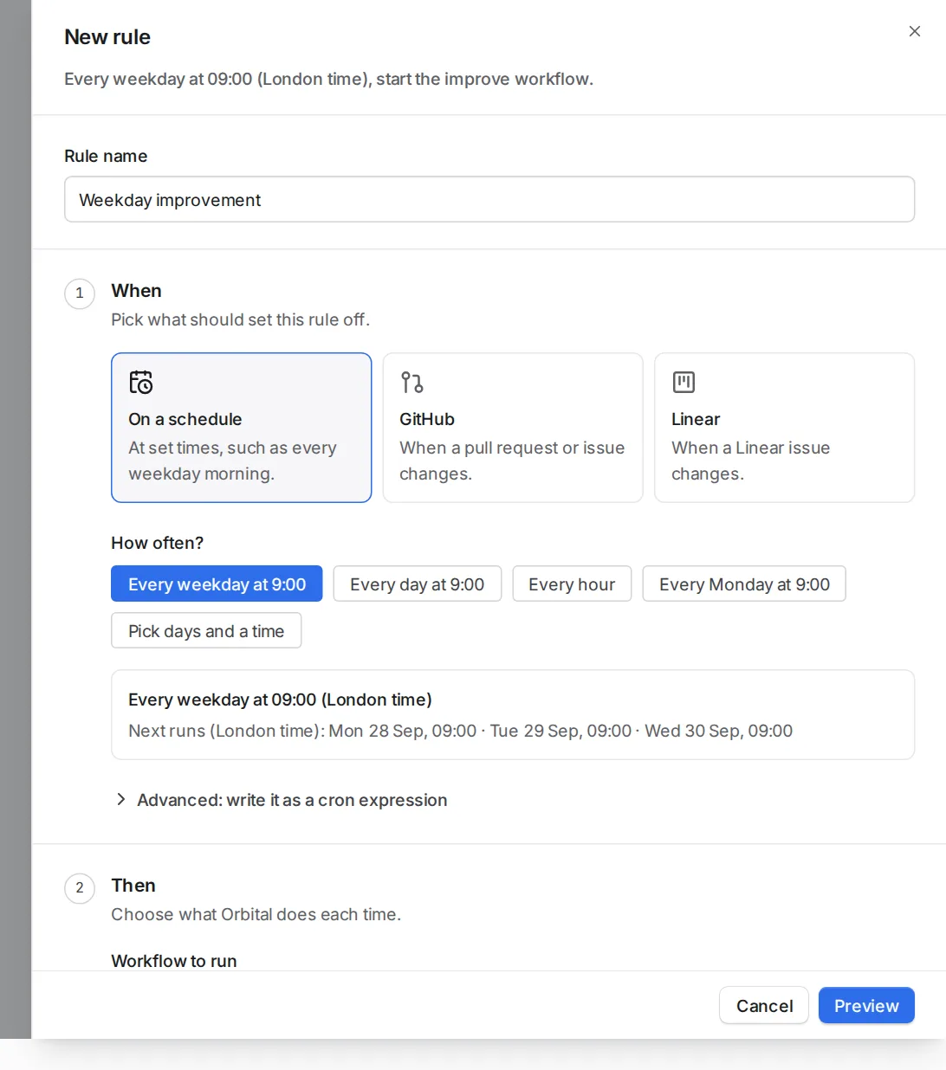Close the New rule dialog
The height and width of the screenshot is (1070, 946).
[914, 31]
